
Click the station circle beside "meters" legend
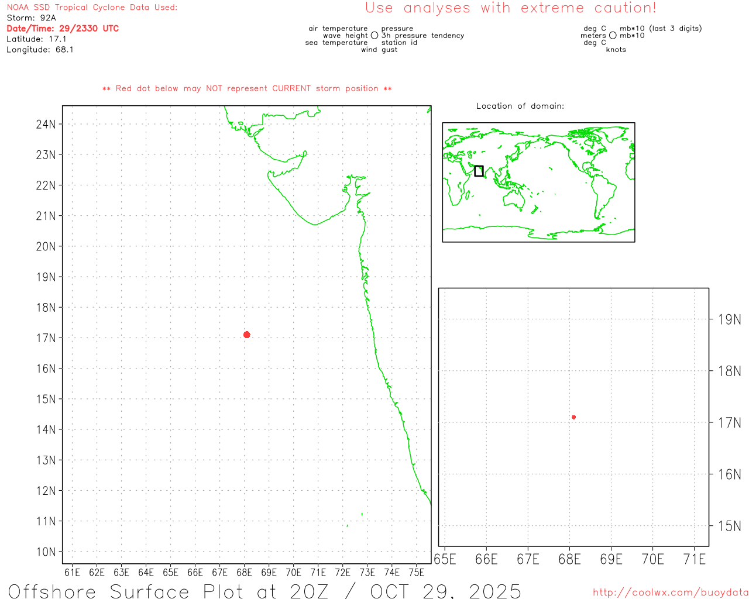(613, 36)
